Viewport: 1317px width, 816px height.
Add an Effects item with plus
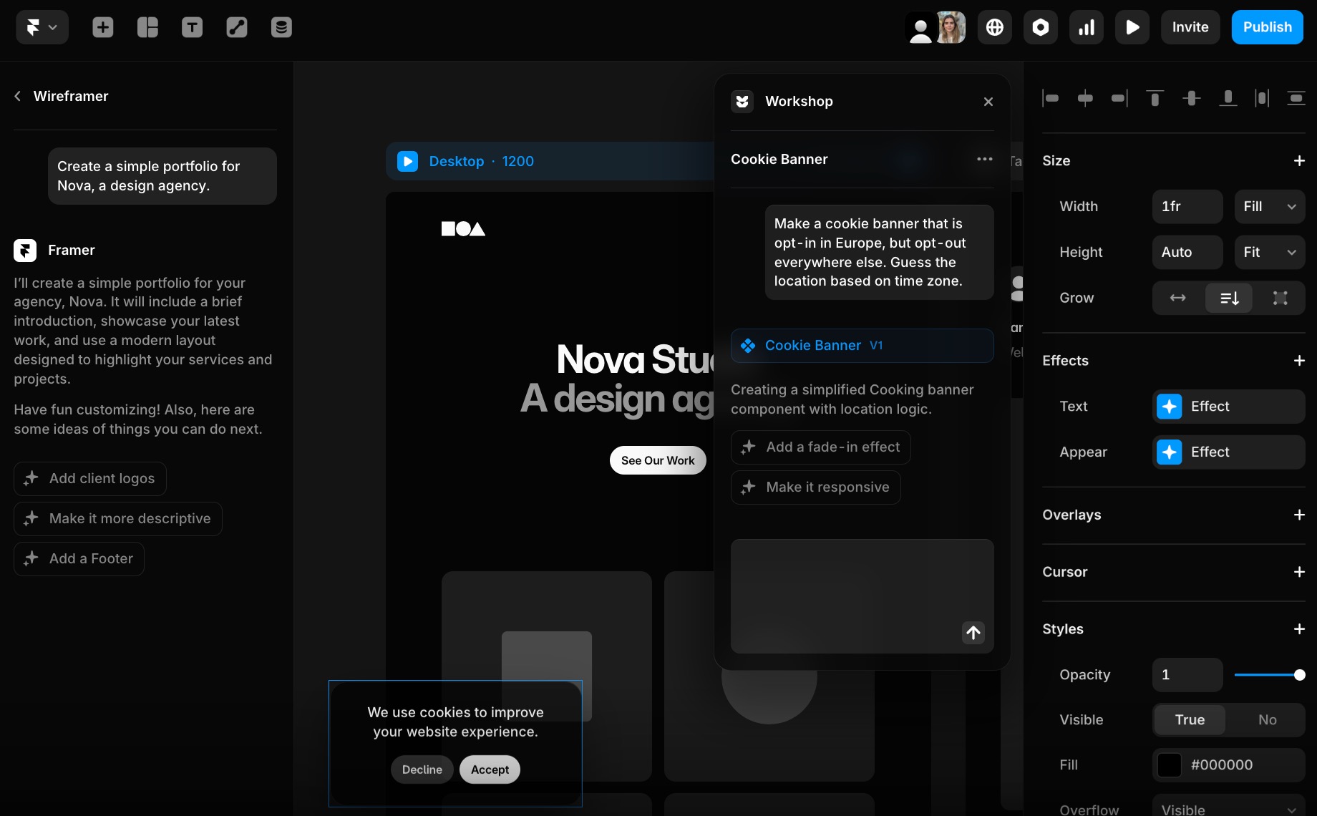pyautogui.click(x=1299, y=361)
